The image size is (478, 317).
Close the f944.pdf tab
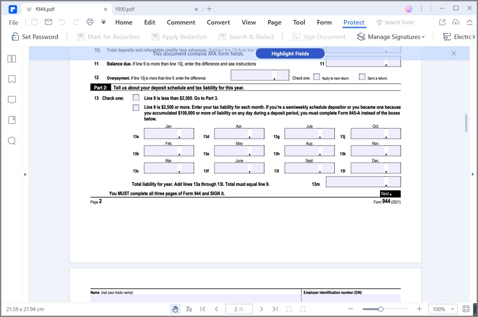click(x=105, y=9)
